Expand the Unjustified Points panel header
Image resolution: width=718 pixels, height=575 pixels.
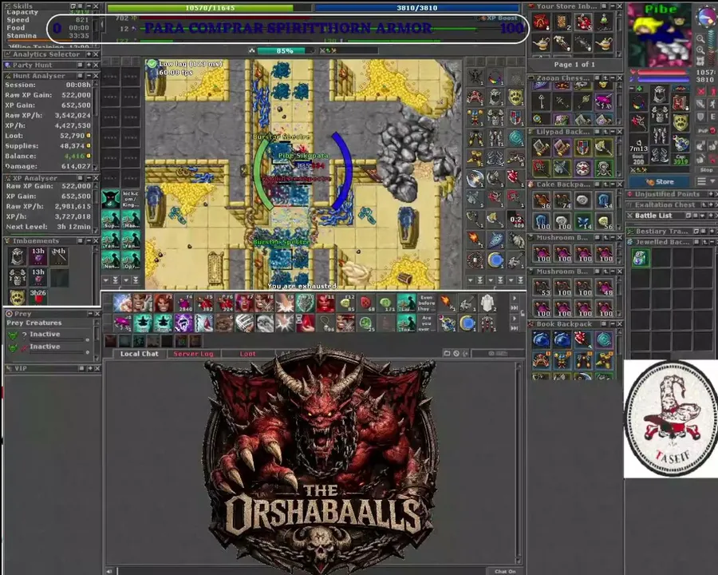tap(671, 194)
